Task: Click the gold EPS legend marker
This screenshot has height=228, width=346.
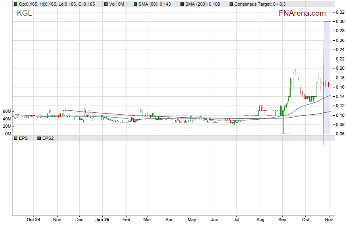Action: 16,138
